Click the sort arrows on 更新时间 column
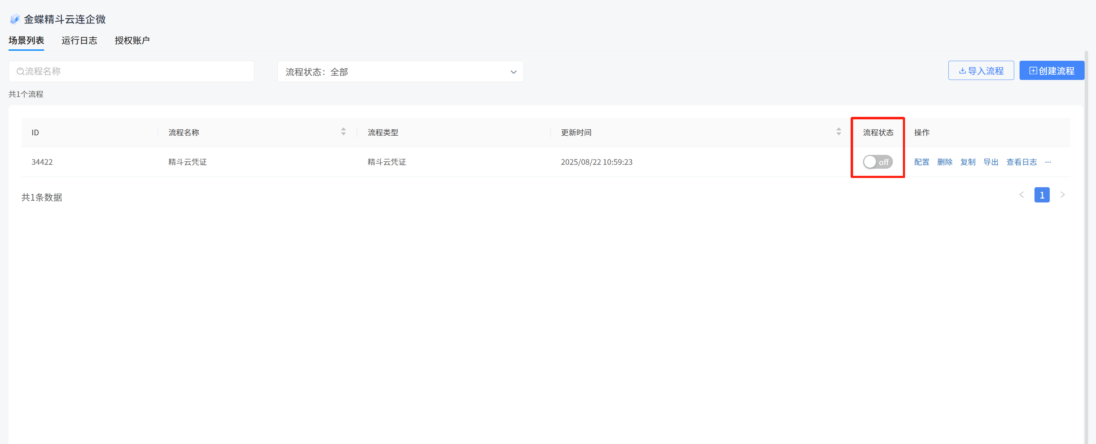The width and height of the screenshot is (1096, 444). pos(838,132)
